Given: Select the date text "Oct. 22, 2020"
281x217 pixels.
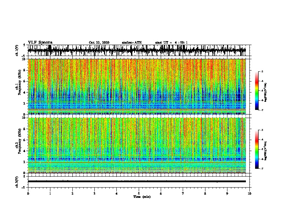Looking at the screenshot, I should click(x=99, y=43).
